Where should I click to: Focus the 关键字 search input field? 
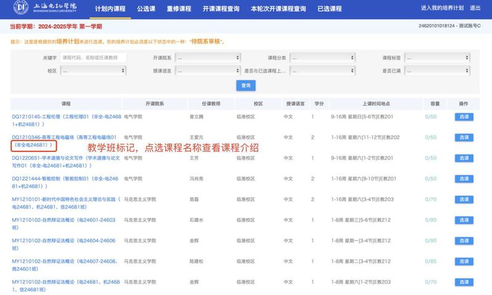pos(94,57)
